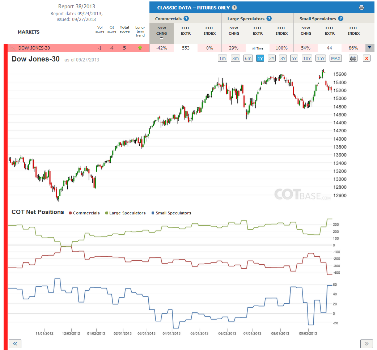Click the Commercials COT EXTR column header
This screenshot has height=350, width=377.
[x=186, y=31]
